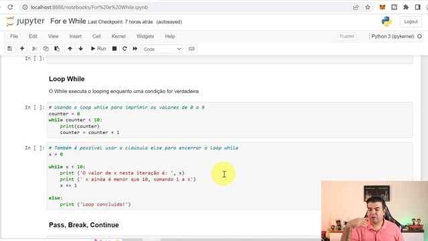Open the command palette keyboard icon
Viewport: 428px width, 241px height.
(192, 49)
